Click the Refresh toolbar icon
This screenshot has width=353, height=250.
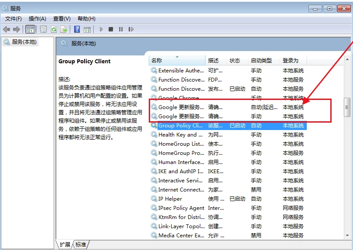[x=54, y=29]
